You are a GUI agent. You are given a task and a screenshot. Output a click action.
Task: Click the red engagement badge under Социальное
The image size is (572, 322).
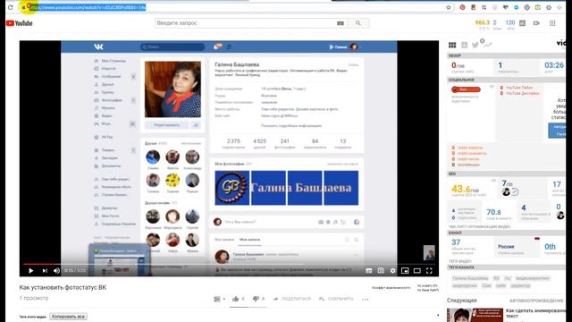pyautogui.click(x=466, y=89)
